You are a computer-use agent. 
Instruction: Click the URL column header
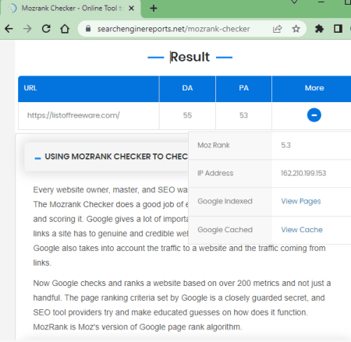[x=88, y=88]
